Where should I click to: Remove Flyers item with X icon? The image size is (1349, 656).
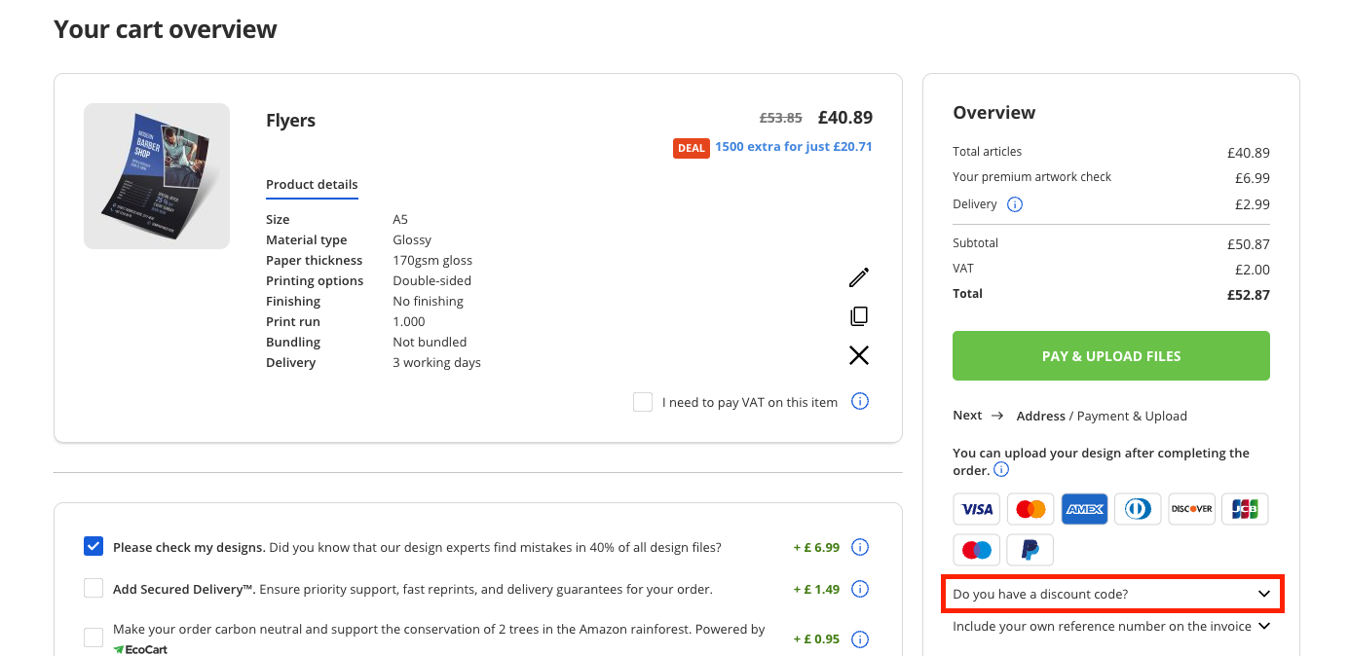858,355
